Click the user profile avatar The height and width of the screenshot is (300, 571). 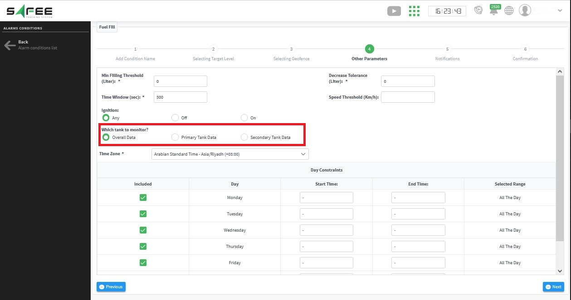(525, 10)
